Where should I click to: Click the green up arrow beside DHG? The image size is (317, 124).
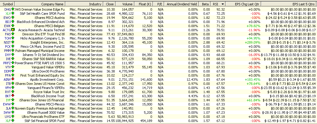tap(13, 9)
